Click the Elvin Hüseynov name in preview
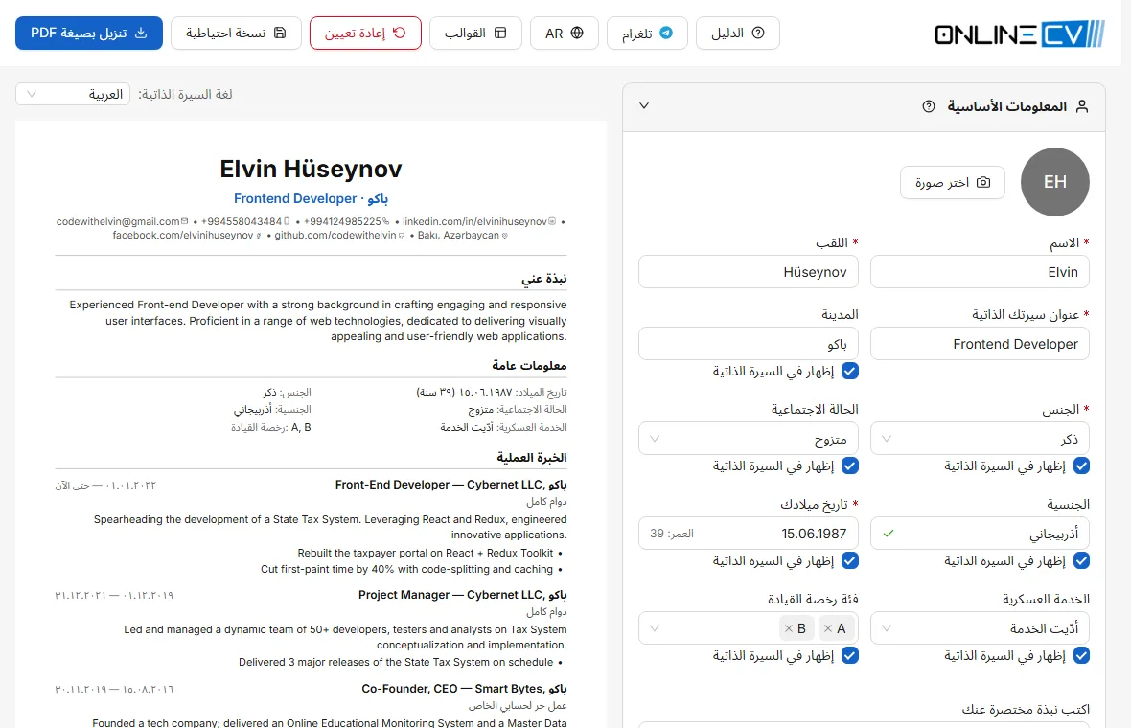Viewport: 1131px width, 728px height. [x=311, y=169]
